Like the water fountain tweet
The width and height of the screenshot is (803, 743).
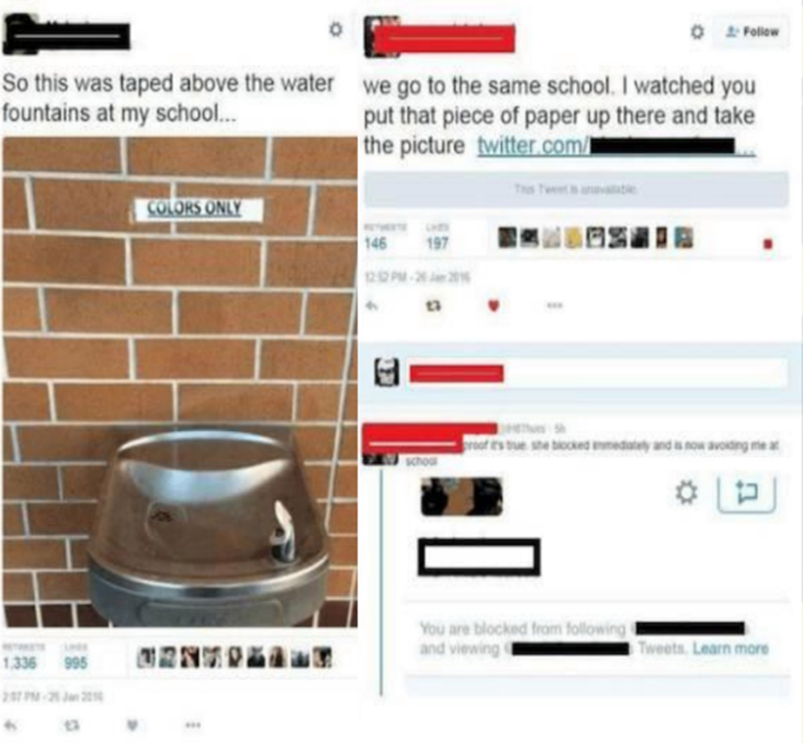pos(132,725)
